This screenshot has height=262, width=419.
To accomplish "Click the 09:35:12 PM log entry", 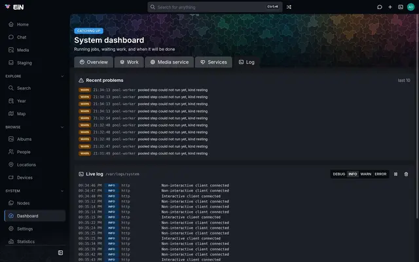I will [154, 201].
